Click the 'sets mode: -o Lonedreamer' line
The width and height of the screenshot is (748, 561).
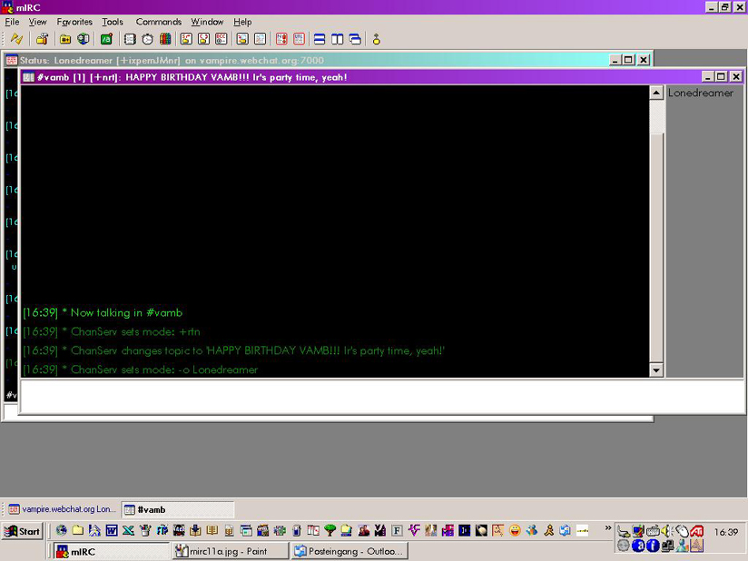pos(140,369)
